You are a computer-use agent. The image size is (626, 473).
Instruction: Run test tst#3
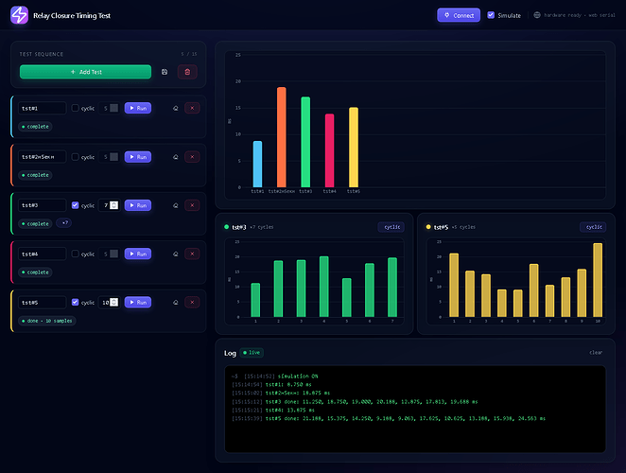(138, 205)
